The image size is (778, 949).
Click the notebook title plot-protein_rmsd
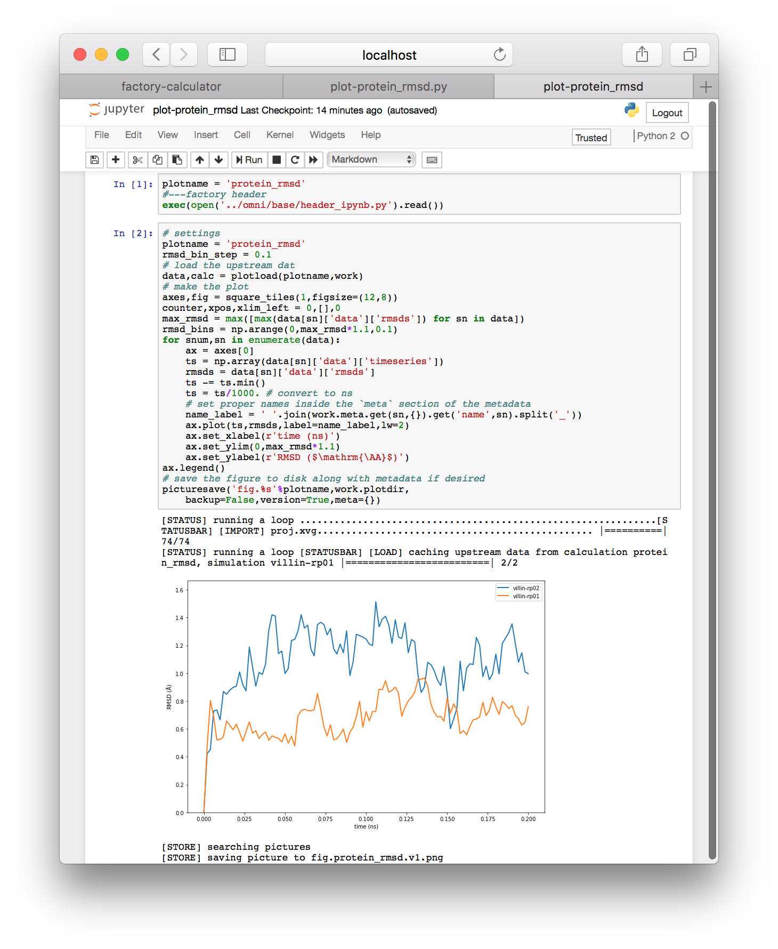coord(195,110)
